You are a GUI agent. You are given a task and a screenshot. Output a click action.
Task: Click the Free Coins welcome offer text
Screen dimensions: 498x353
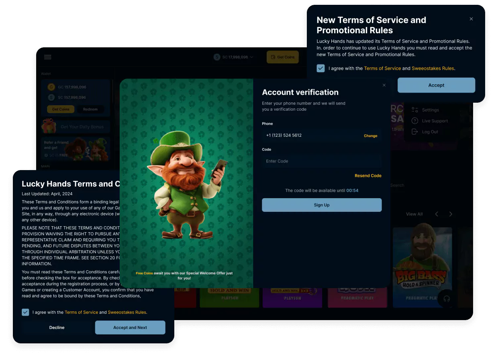click(184, 276)
